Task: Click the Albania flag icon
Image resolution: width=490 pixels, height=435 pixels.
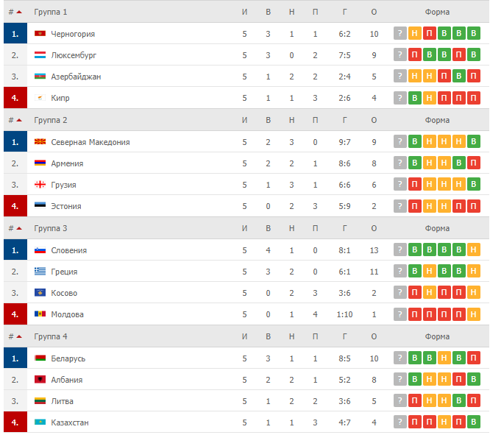Action: coord(40,379)
